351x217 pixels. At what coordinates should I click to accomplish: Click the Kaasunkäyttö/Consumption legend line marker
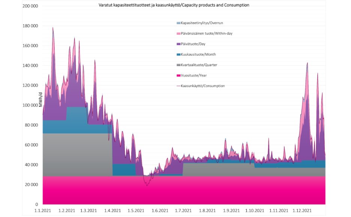[178, 86]
